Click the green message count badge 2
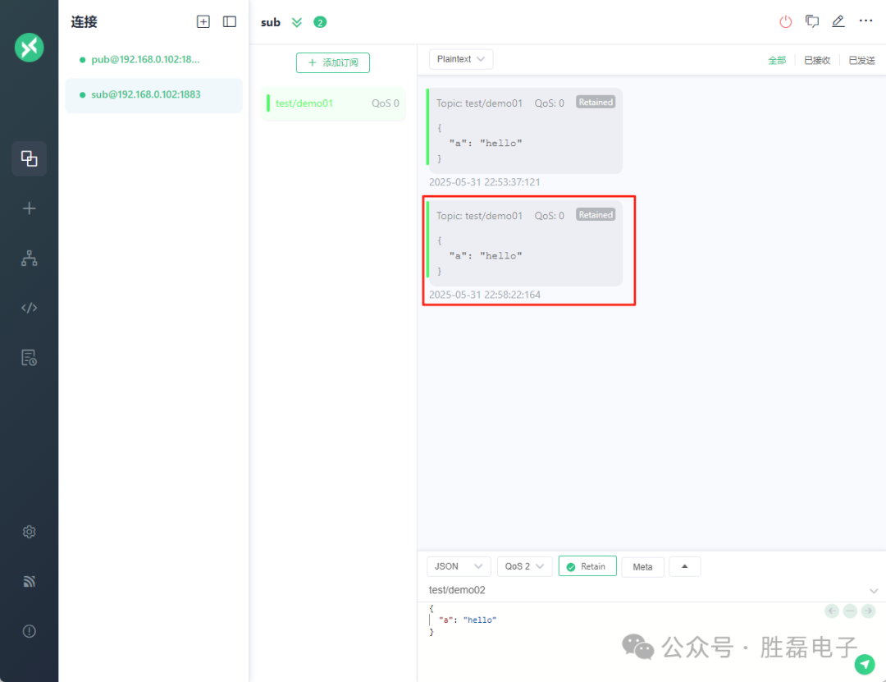Screen dimensions: 886x682 (x=320, y=22)
